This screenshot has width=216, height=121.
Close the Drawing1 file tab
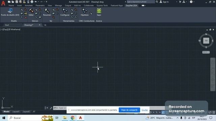(x=39, y=25)
